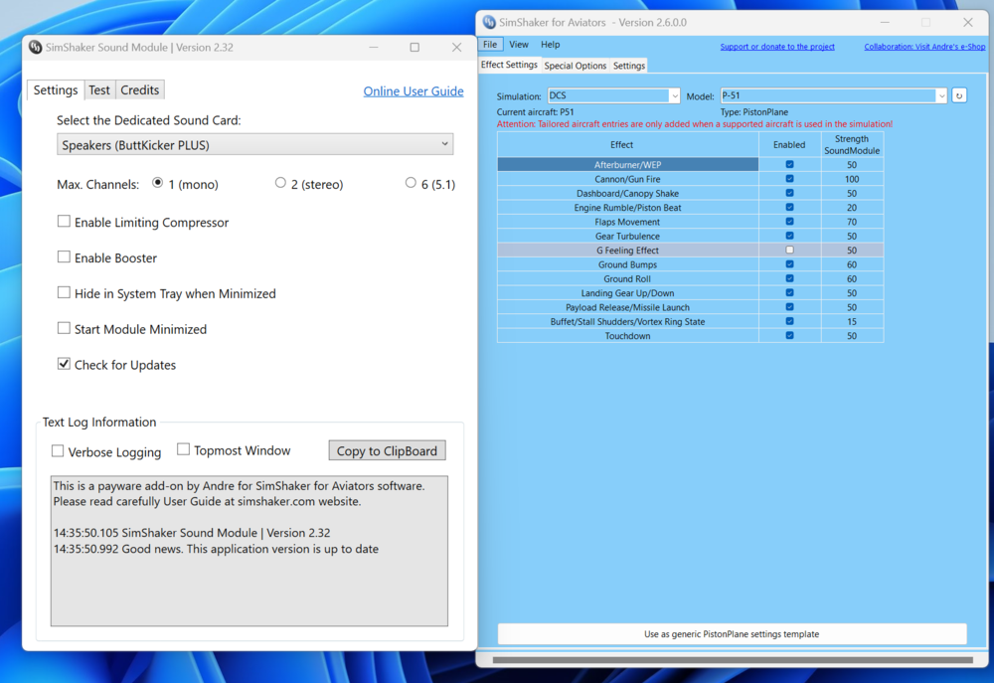Disable Cannon/Gun Fire effect checkbox
994x683 pixels.
[x=789, y=179]
